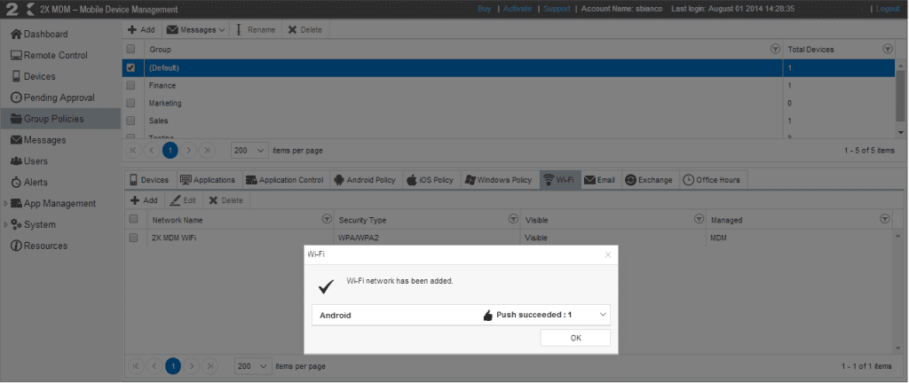This screenshot has width=909, height=383.
Task: Open the Visible column filter
Action: click(700, 219)
